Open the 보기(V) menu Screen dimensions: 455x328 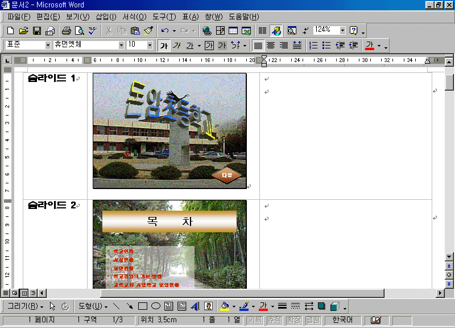[77, 17]
